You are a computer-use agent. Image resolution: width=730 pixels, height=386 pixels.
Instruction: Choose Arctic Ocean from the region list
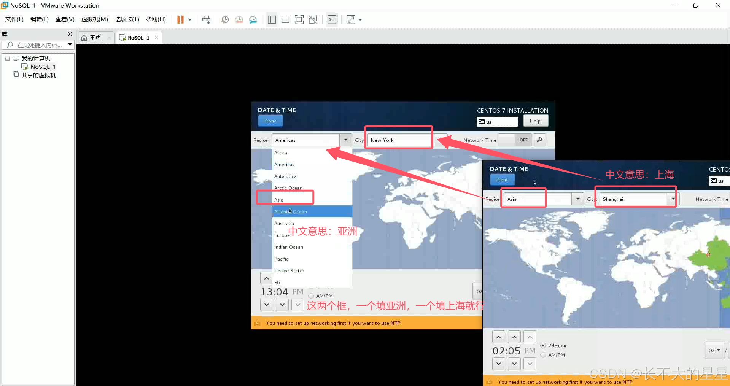coord(312,188)
